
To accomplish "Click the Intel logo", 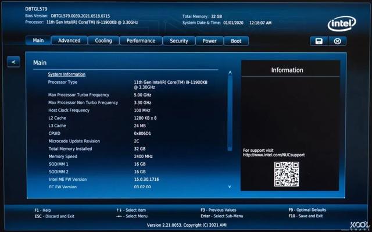I will coord(342,24).
